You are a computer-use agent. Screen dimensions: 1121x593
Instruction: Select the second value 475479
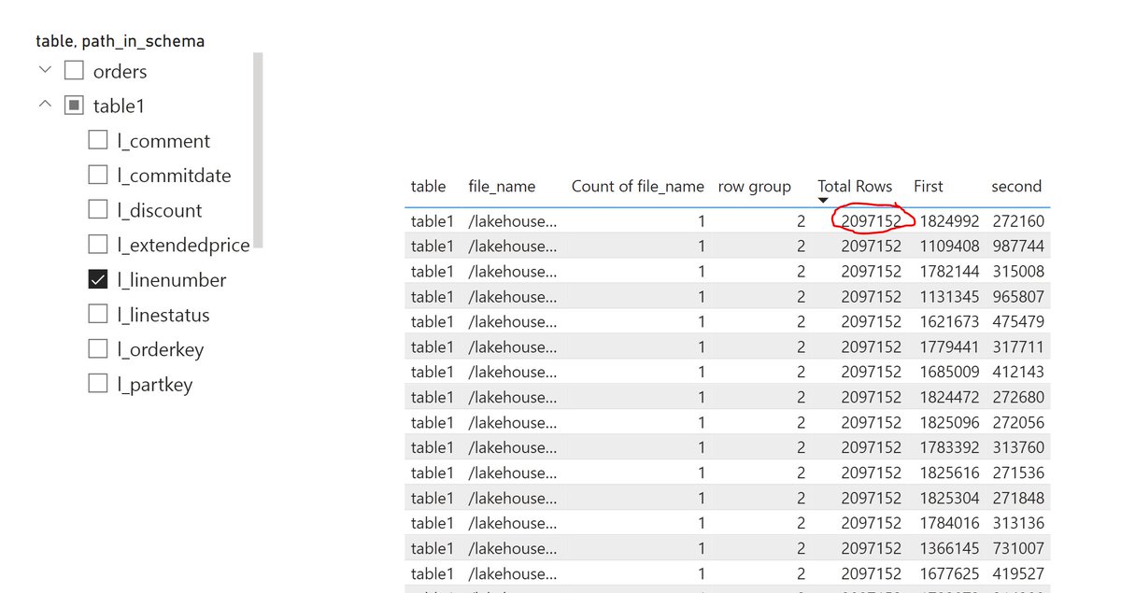(x=1019, y=321)
